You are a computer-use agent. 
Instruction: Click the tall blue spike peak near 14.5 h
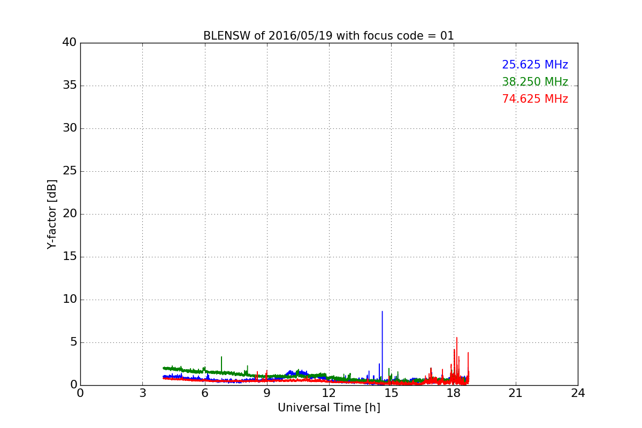(382, 312)
